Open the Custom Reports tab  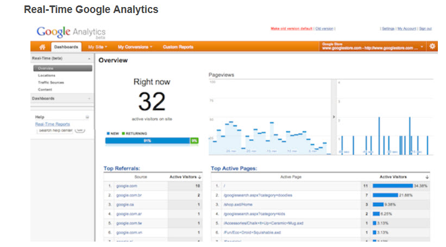[x=178, y=47]
